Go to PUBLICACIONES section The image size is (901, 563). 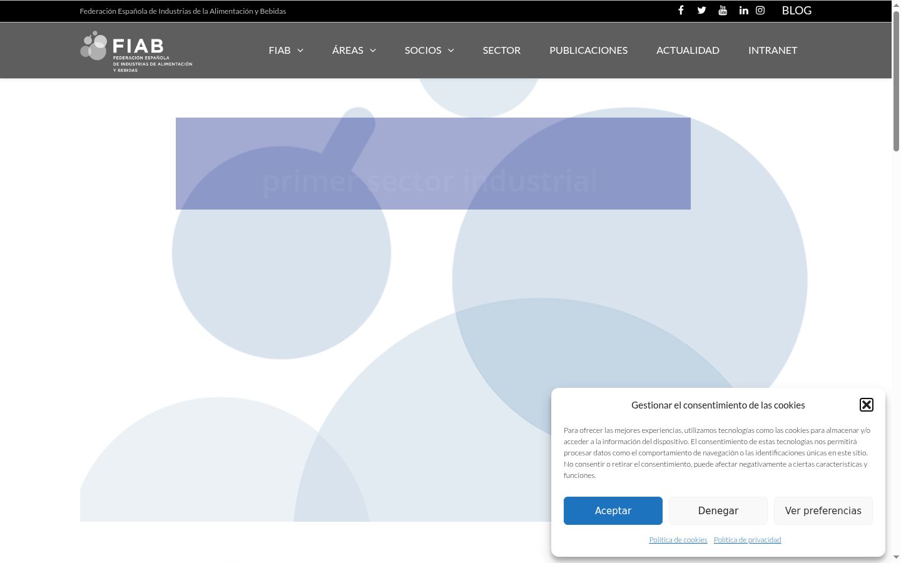point(588,50)
